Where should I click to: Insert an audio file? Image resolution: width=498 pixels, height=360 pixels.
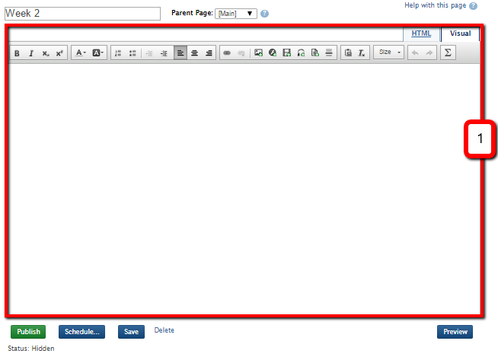(x=301, y=53)
